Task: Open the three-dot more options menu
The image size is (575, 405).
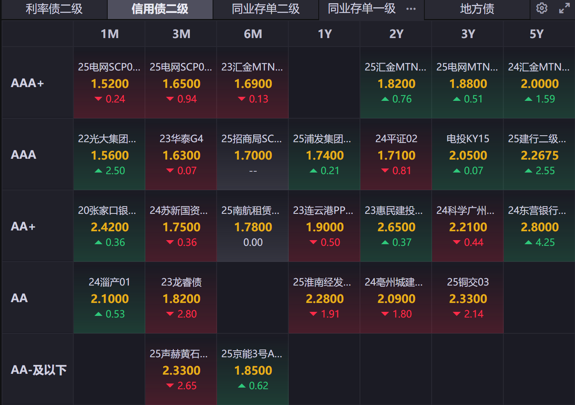Action: coord(411,9)
